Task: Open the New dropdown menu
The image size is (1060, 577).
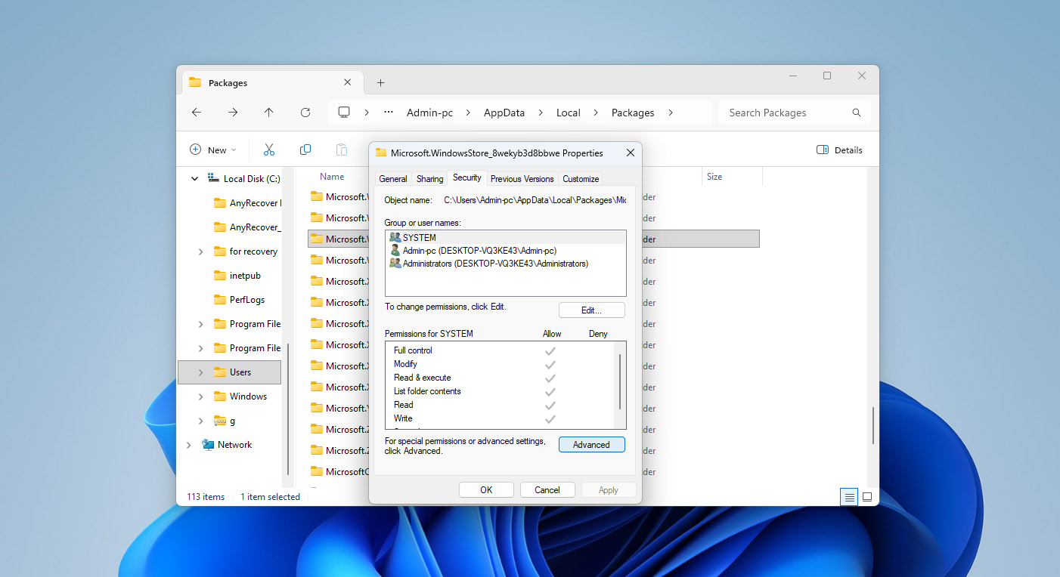Action: click(212, 150)
